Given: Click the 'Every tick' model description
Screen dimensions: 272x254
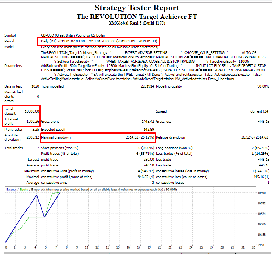Looking at the screenshot, I should coord(99,47).
